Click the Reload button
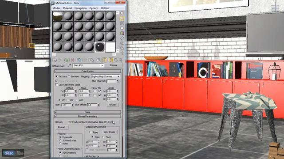Image resolution: width=284 pixels, height=159 pixels. click(62, 127)
